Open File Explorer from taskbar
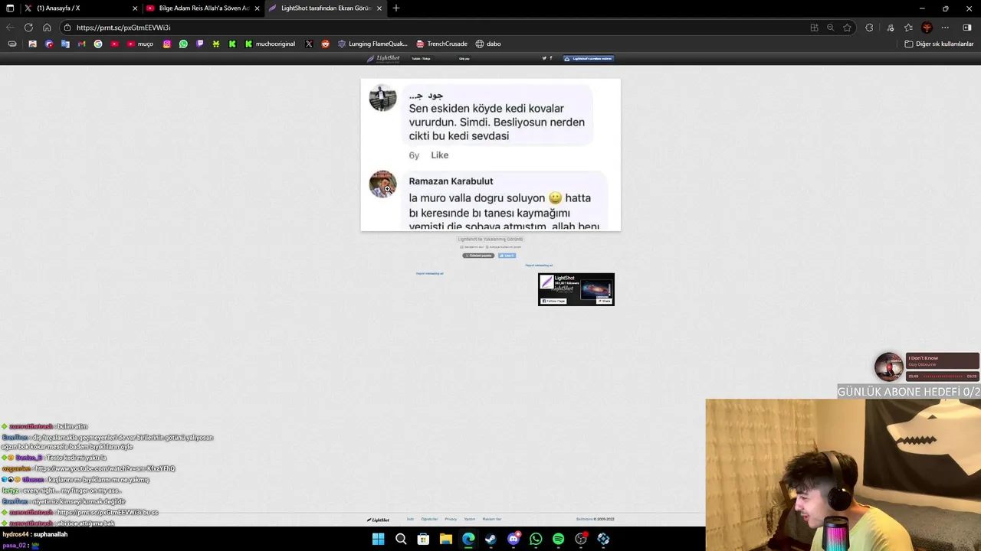This screenshot has width=981, height=551. click(x=445, y=540)
